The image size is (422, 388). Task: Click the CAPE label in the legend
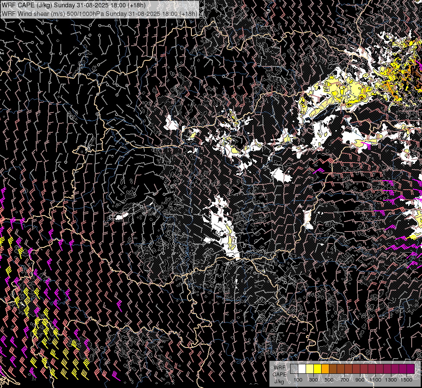[279, 374]
